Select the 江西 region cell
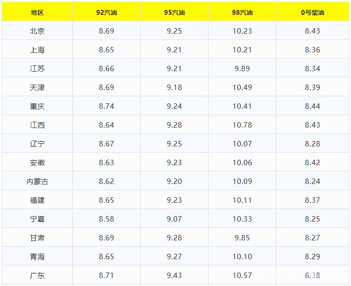351x286 pixels. (x=37, y=125)
